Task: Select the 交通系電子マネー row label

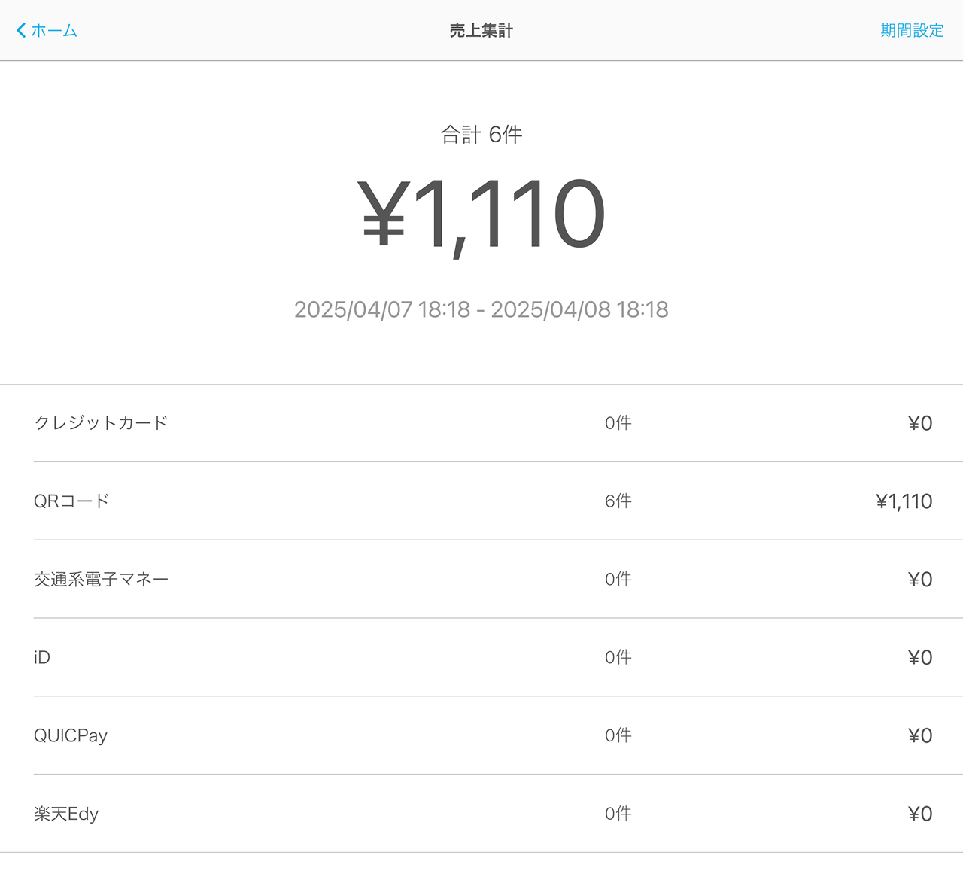Action: click(101, 579)
